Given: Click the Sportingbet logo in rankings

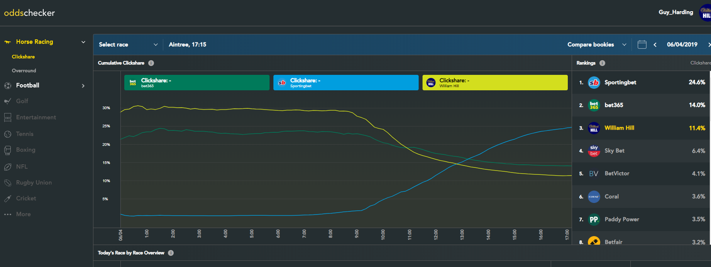Looking at the screenshot, I should pyautogui.click(x=594, y=82).
